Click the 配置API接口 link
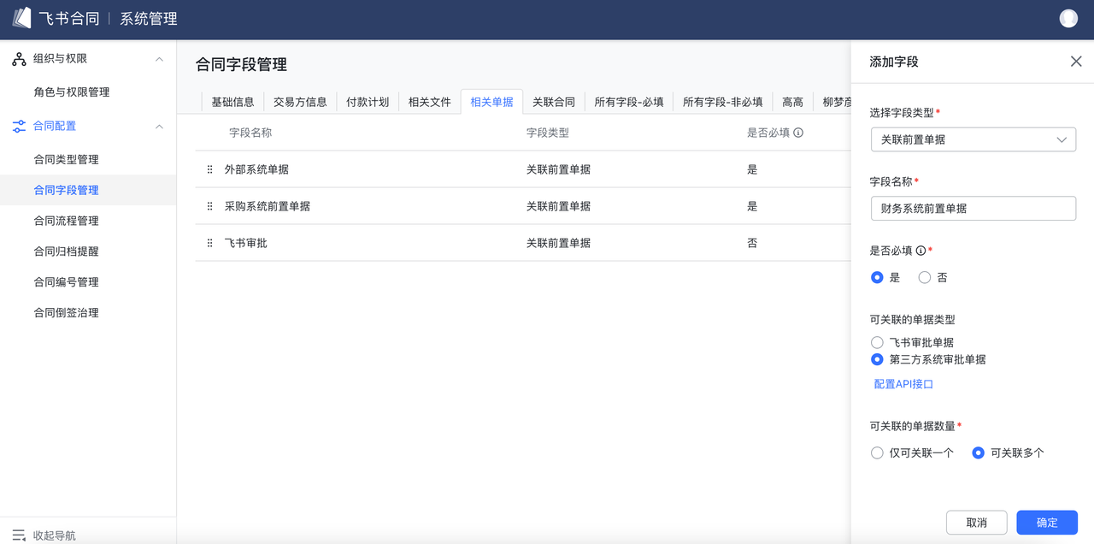This screenshot has height=544, width=1094. pos(903,384)
